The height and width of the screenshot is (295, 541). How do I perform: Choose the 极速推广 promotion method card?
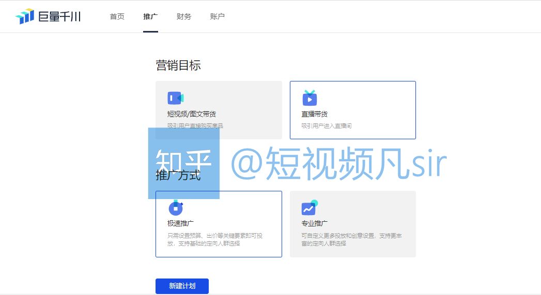219,224
